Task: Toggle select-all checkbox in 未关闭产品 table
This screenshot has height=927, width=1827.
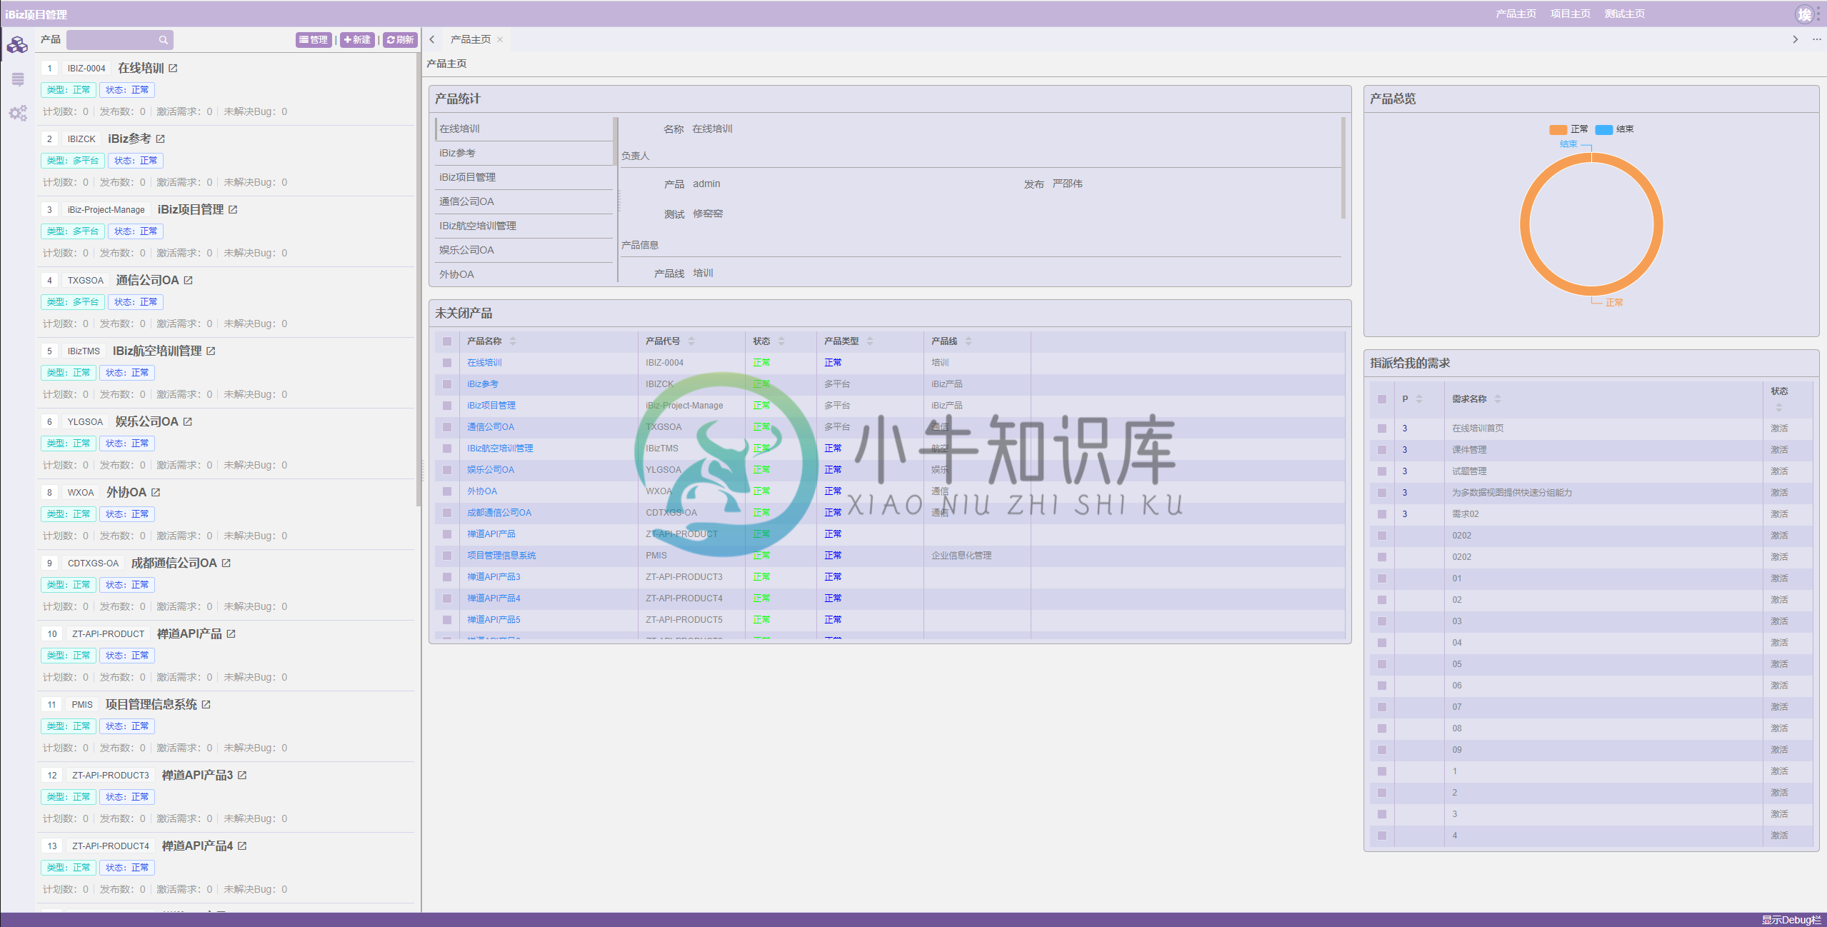Action: click(447, 341)
